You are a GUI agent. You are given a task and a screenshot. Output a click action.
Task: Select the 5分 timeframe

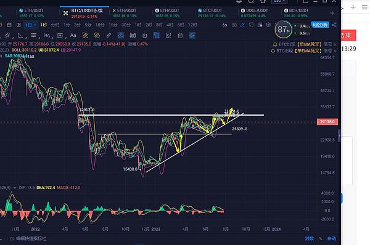click(88, 25)
